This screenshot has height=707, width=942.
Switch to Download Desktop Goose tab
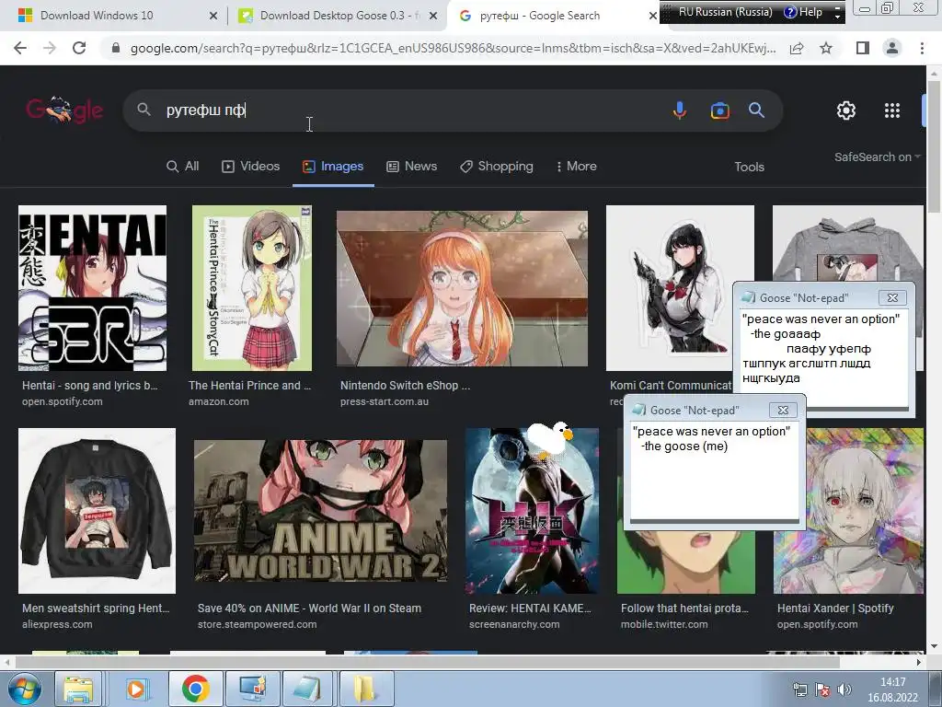click(x=330, y=16)
